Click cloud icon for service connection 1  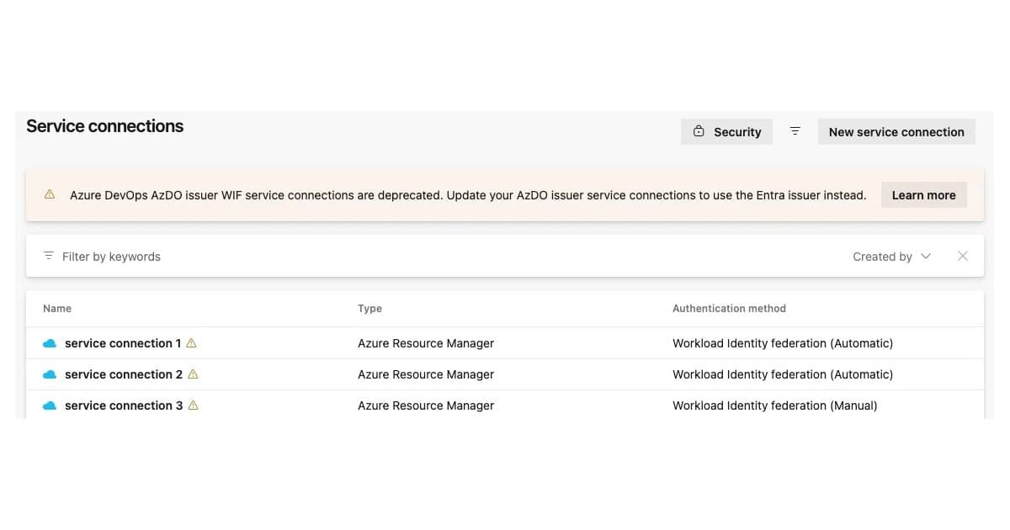coord(50,343)
